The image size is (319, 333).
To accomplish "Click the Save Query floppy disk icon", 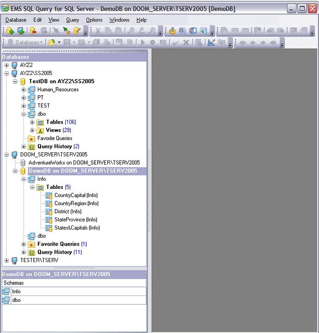I will tap(67, 43).
